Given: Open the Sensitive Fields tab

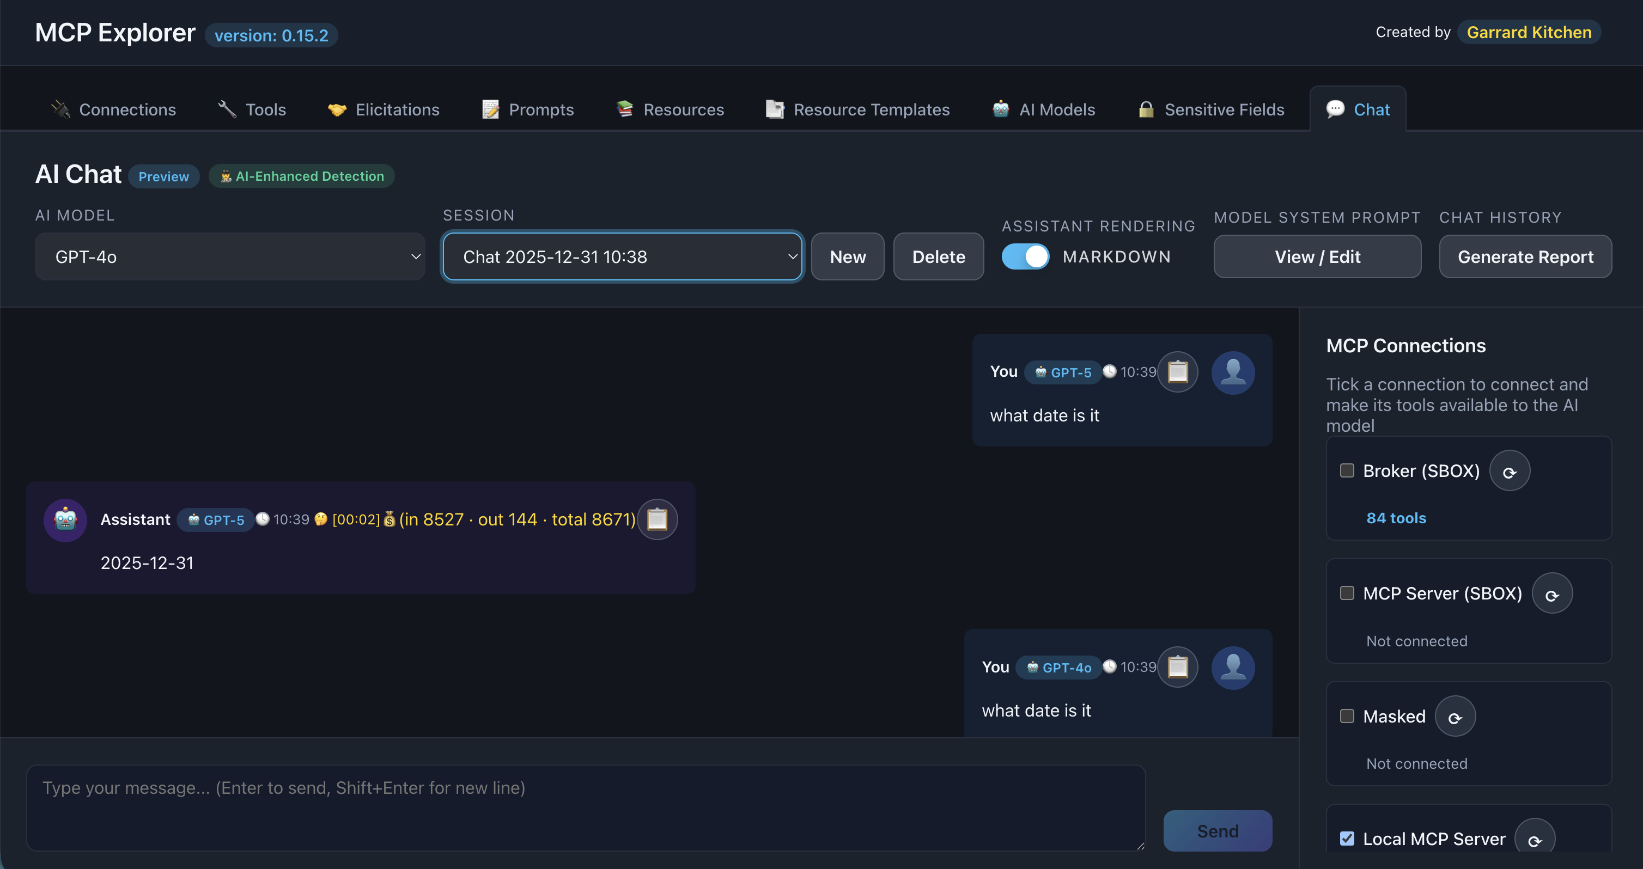Looking at the screenshot, I should tap(1211, 109).
